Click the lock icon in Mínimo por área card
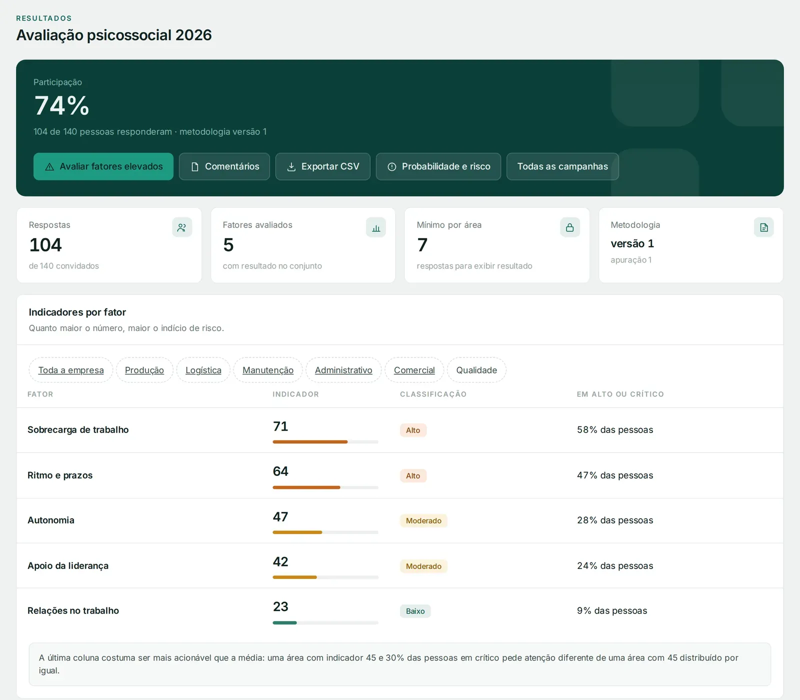 pyautogui.click(x=570, y=227)
